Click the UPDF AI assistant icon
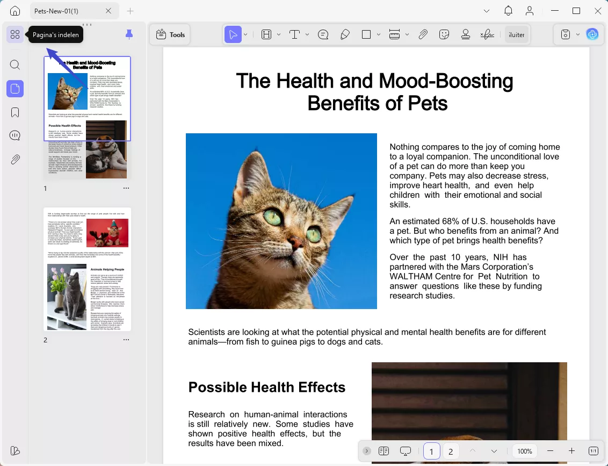Image resolution: width=608 pixels, height=466 pixels. 592,35
